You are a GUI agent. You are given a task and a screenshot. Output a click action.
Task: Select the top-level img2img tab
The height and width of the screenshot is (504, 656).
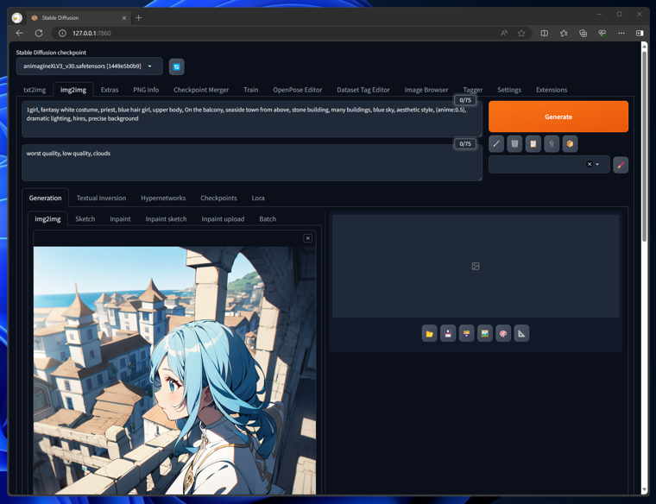point(73,90)
